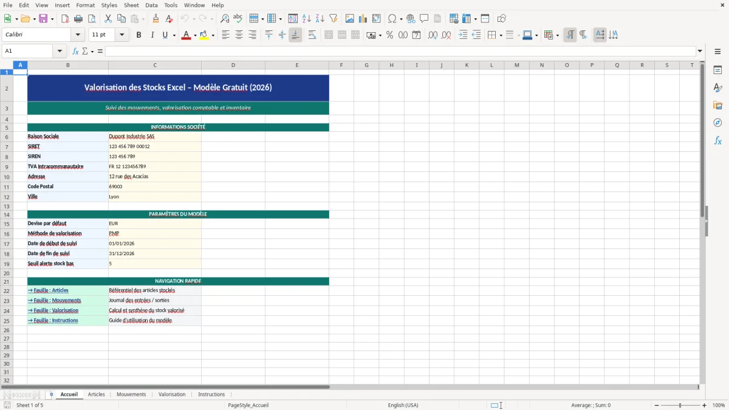
Task: Open the Sheet menu
Action: click(131, 5)
